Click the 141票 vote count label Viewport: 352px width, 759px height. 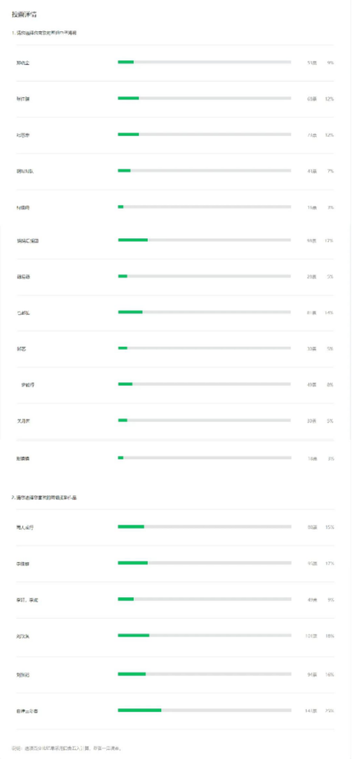click(x=311, y=711)
